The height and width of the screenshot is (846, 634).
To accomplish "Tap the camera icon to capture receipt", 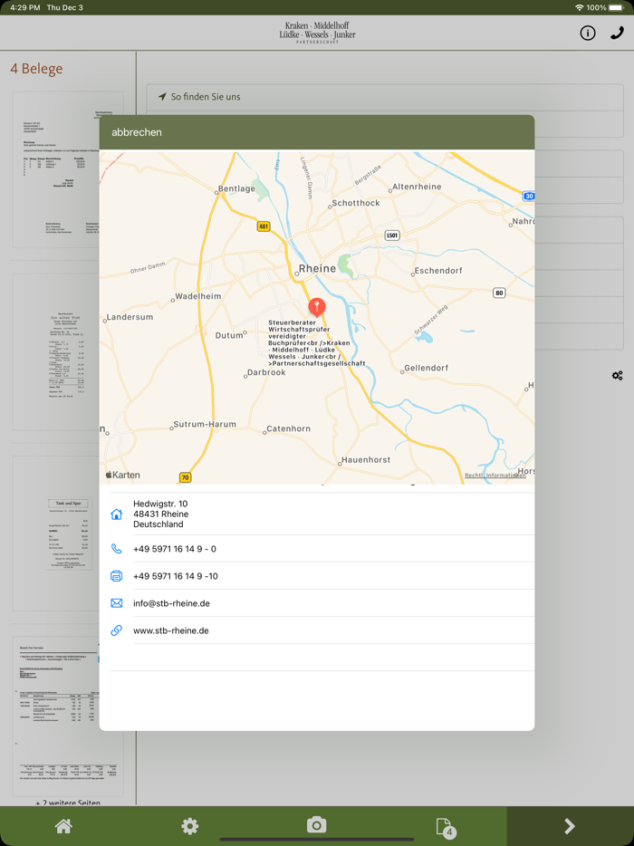I will (x=316, y=824).
